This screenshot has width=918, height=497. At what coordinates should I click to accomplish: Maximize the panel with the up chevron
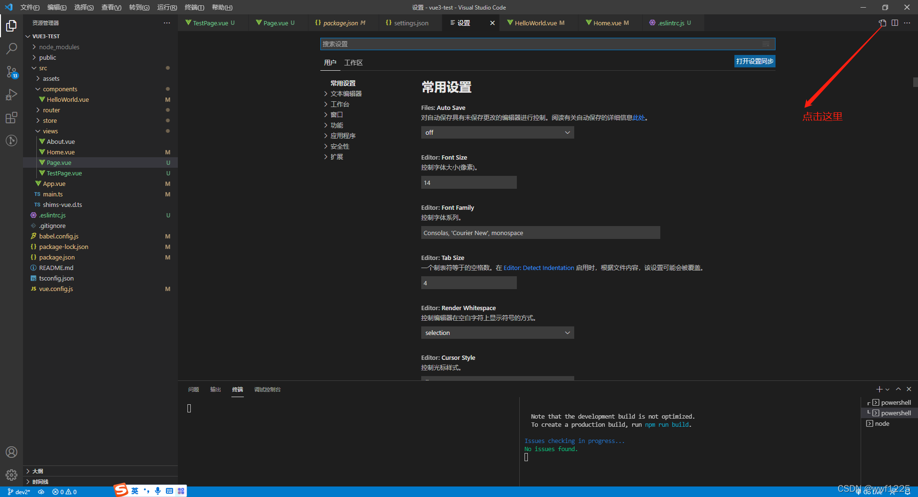pos(898,389)
